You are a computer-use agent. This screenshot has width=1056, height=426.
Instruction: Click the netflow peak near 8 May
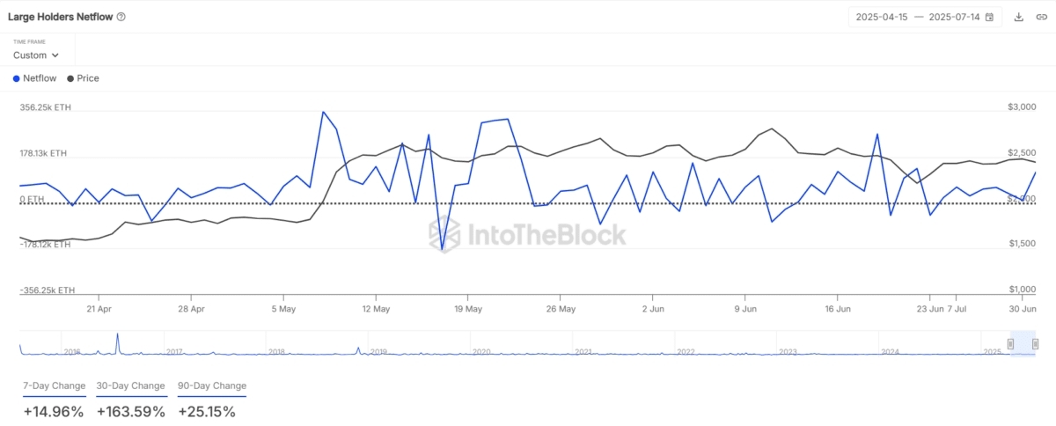(323, 113)
